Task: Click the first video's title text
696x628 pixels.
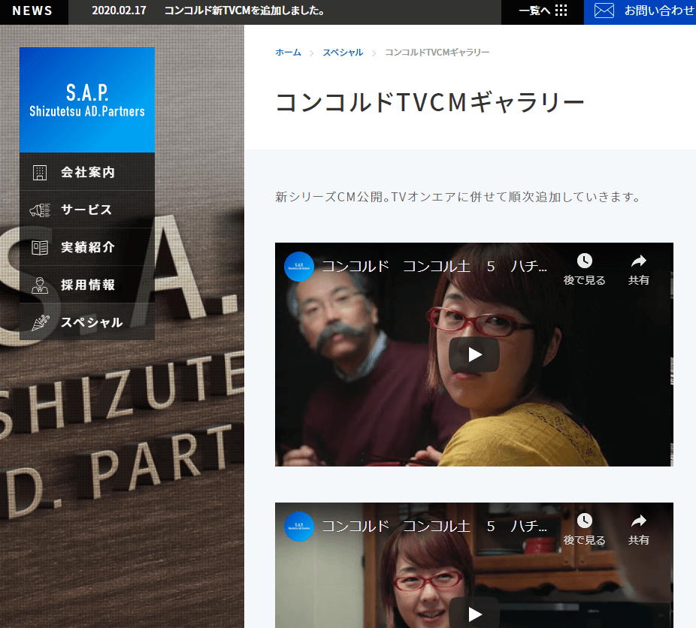Action: tap(434, 267)
